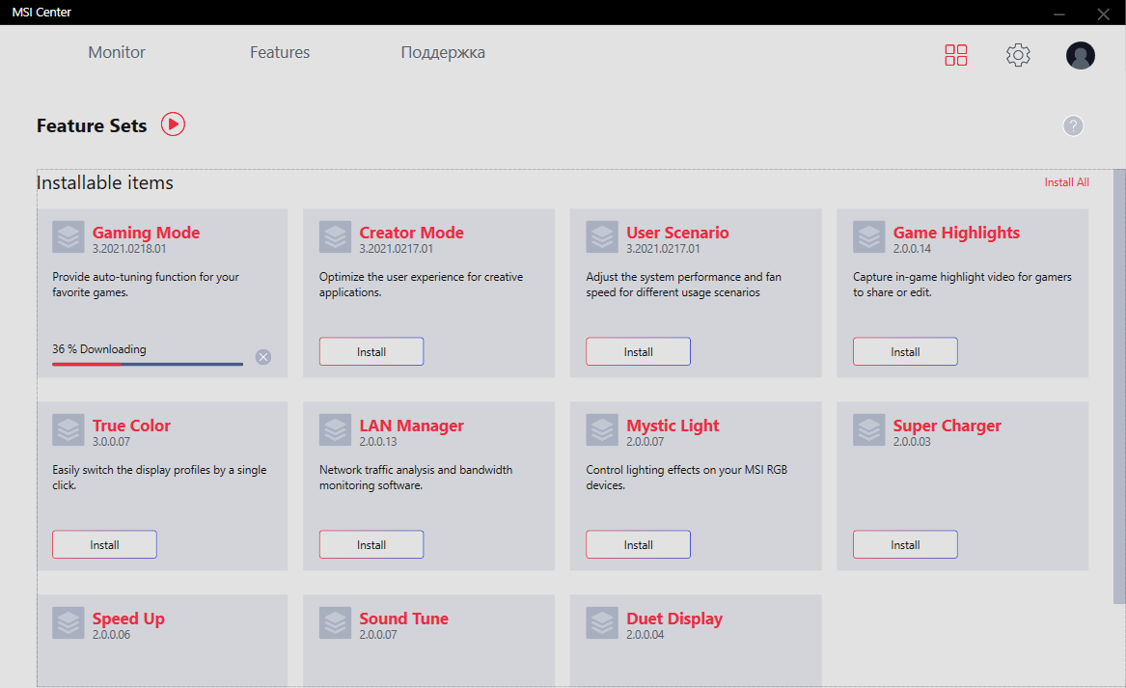Click the Game Highlights package icon

coord(869,237)
